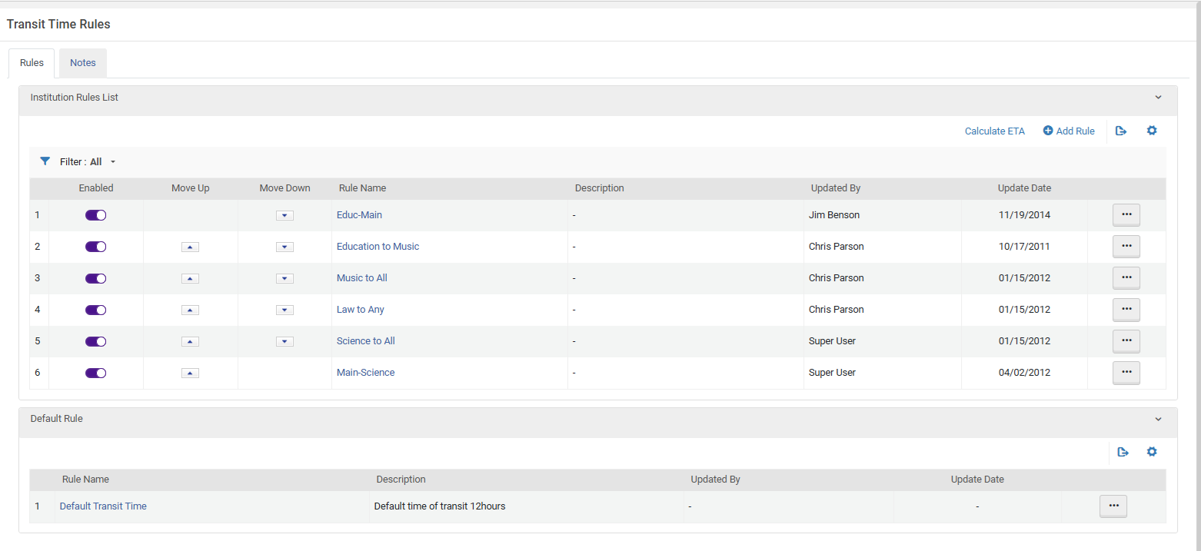Collapse the Institution Rules List section
1201x551 pixels.
click(x=1158, y=98)
